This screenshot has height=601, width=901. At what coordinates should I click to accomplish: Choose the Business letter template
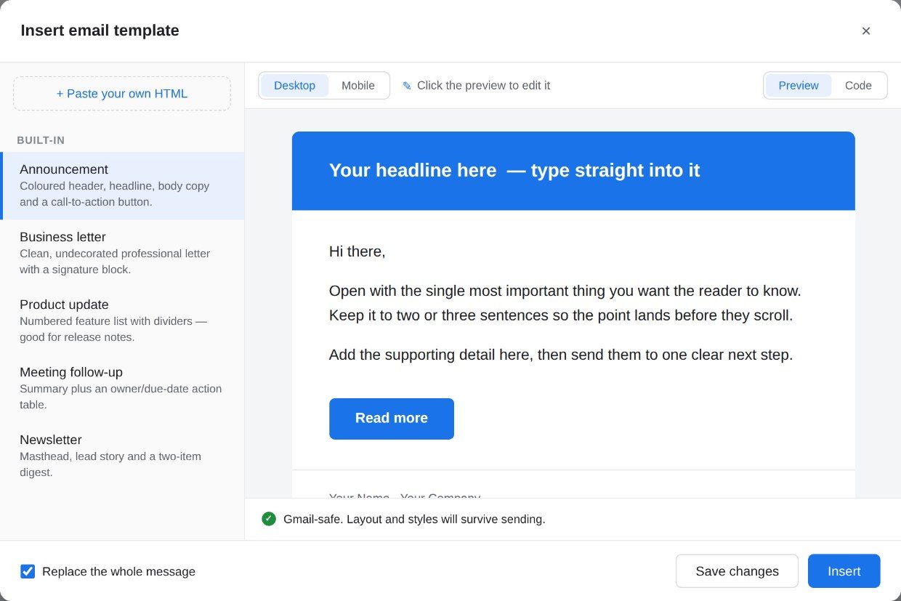click(x=122, y=253)
